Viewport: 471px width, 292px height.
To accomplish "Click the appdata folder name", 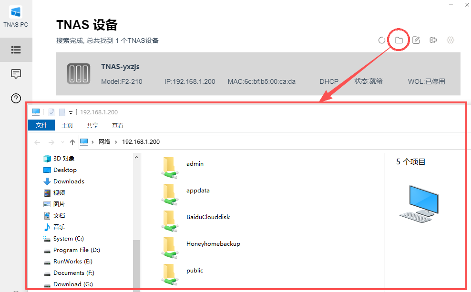I will pyautogui.click(x=198, y=191).
